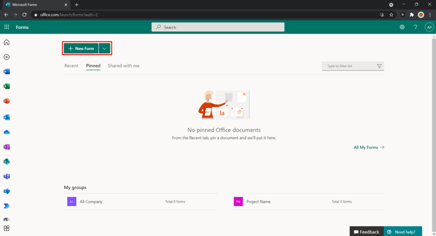Click the Chrome profile avatar
This screenshot has height=236, width=436.
pos(421,15)
